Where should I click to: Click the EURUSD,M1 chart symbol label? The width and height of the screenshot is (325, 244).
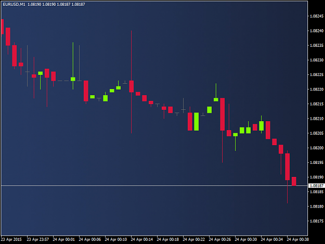pyautogui.click(x=14, y=4)
